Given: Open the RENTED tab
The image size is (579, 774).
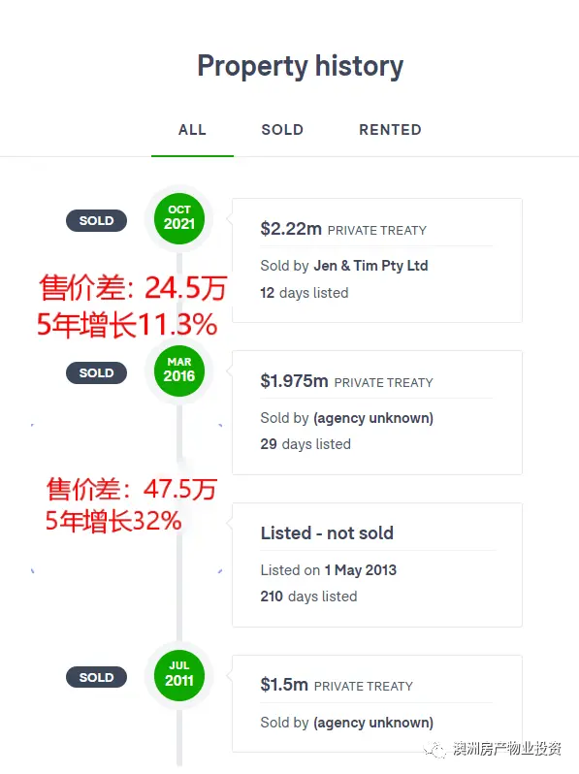Looking at the screenshot, I should pos(390,130).
